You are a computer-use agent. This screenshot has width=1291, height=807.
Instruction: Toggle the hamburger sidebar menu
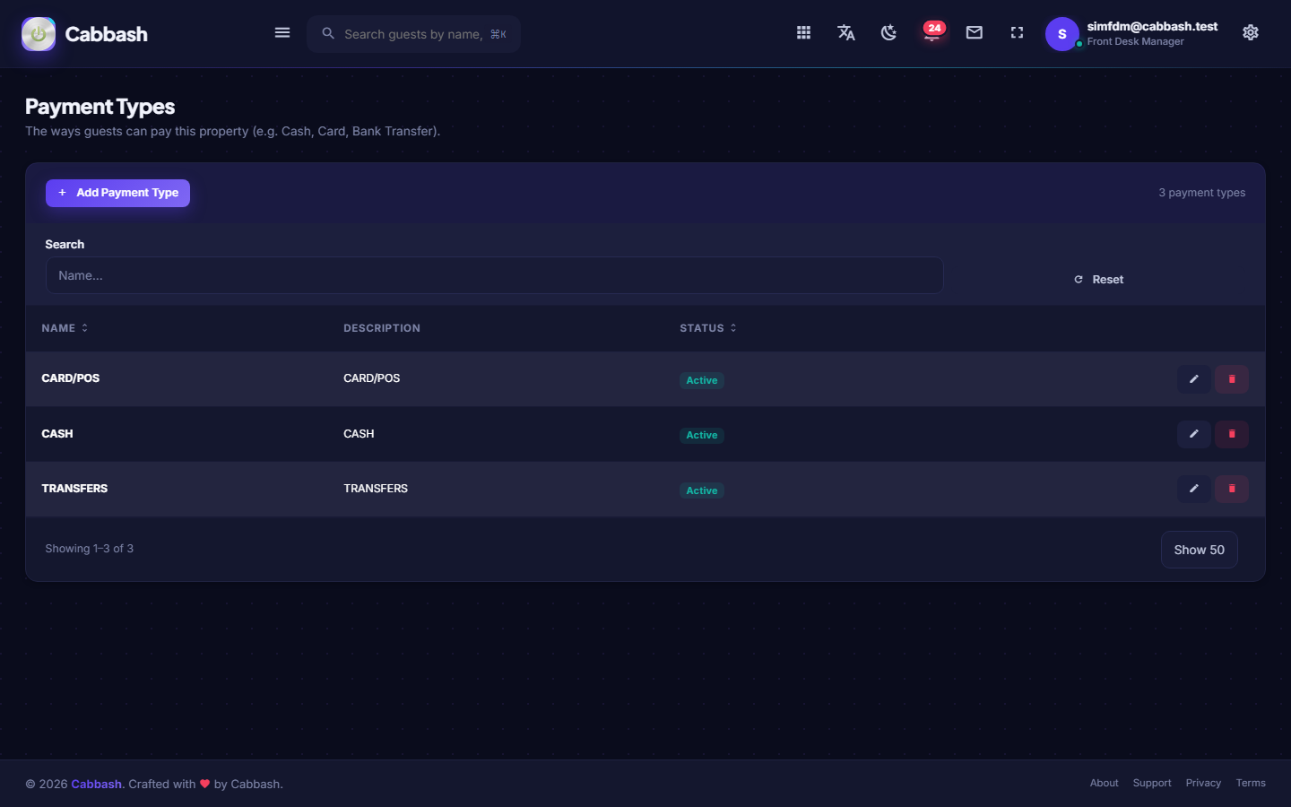[282, 33]
